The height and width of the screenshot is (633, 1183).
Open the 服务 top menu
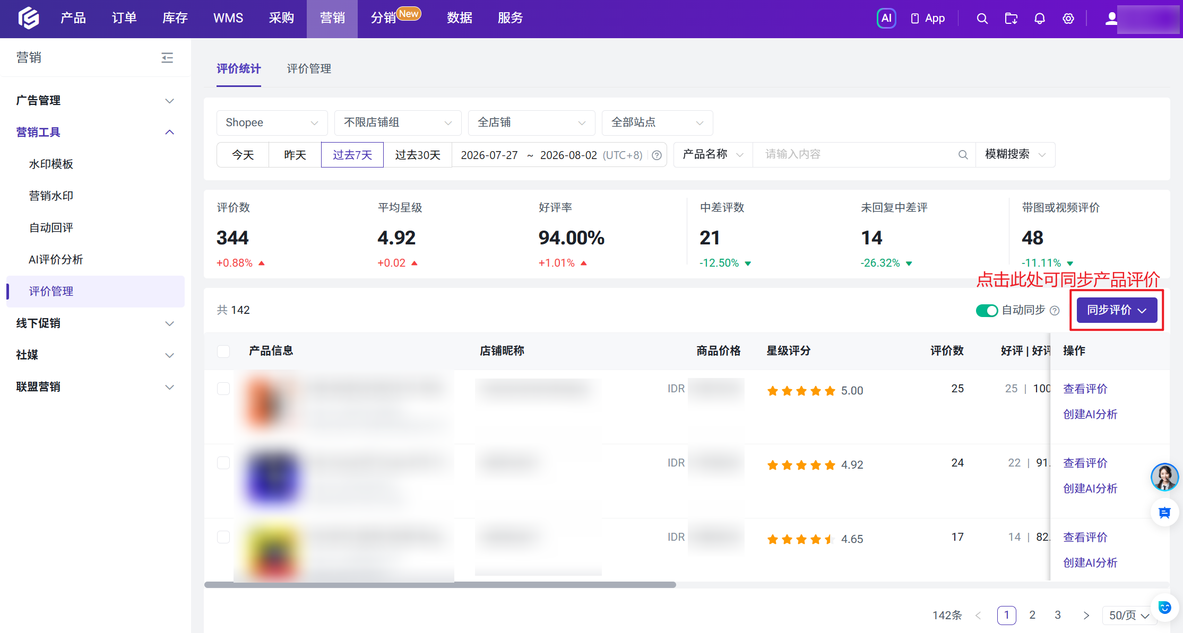point(511,19)
